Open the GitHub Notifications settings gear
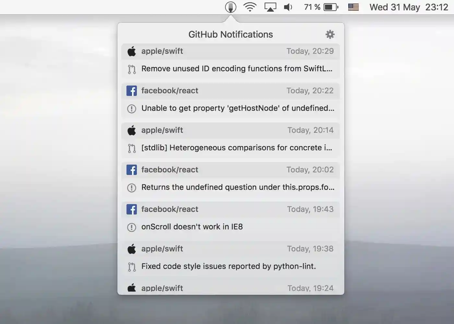The height and width of the screenshot is (324, 454). (x=330, y=34)
